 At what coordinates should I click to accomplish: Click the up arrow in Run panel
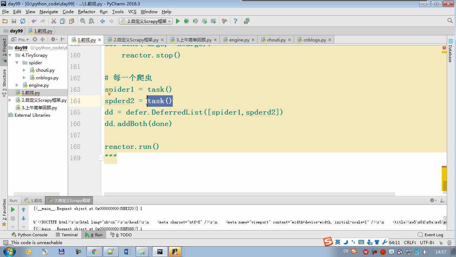coord(24,210)
